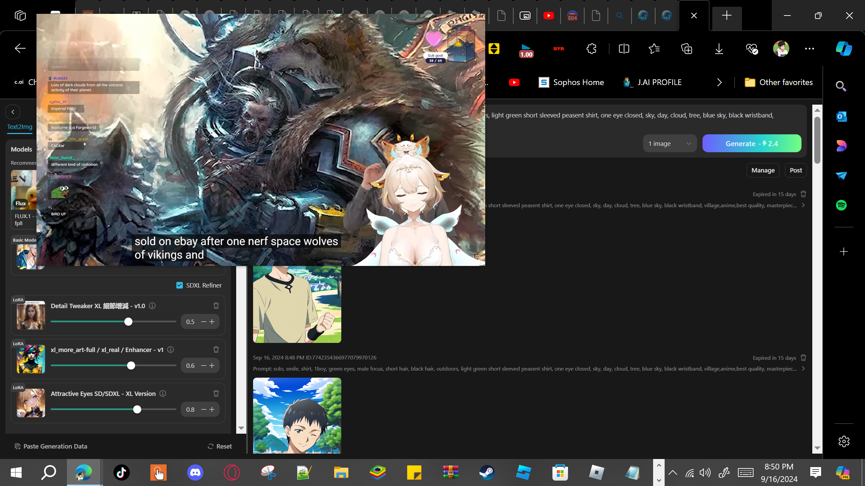Open Outlook in the Edge sidebar
Screen dimensions: 865x486
(x=841, y=116)
